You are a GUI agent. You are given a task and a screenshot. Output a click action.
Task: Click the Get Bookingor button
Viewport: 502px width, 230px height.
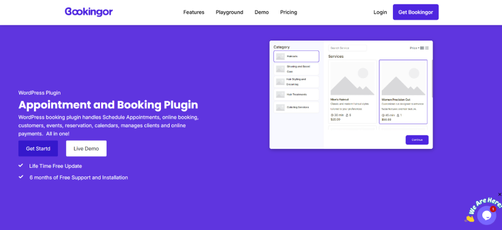(416, 12)
